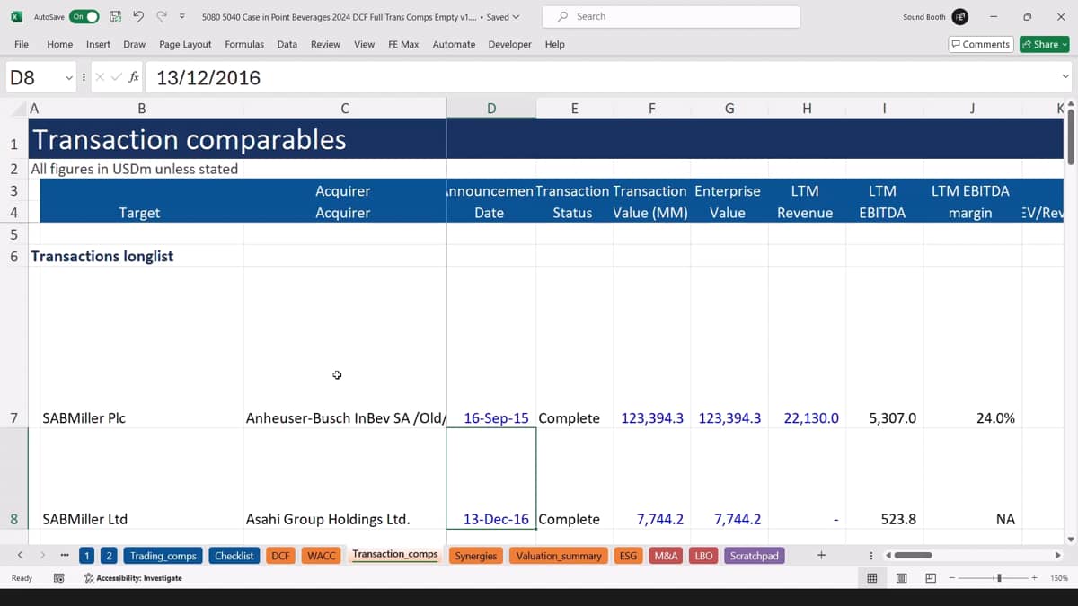This screenshot has width=1078, height=606.
Task: Open the View ribbon tab
Action: pyautogui.click(x=364, y=44)
